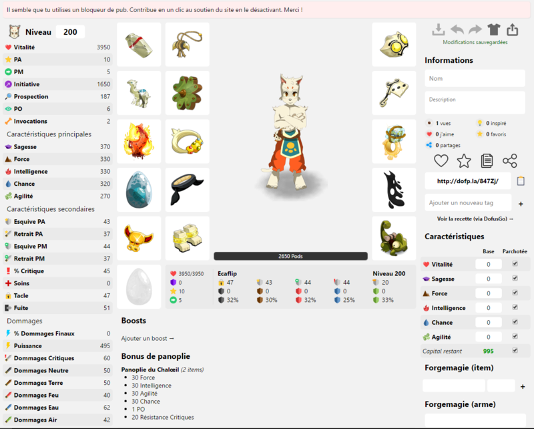Screen dimensions: 534x429
Task: Select the black belt equipment slot
Action: click(x=188, y=190)
